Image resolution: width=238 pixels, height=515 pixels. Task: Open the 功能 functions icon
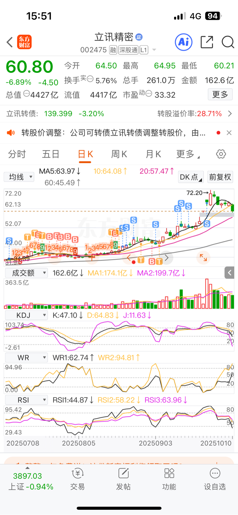tap(169, 479)
